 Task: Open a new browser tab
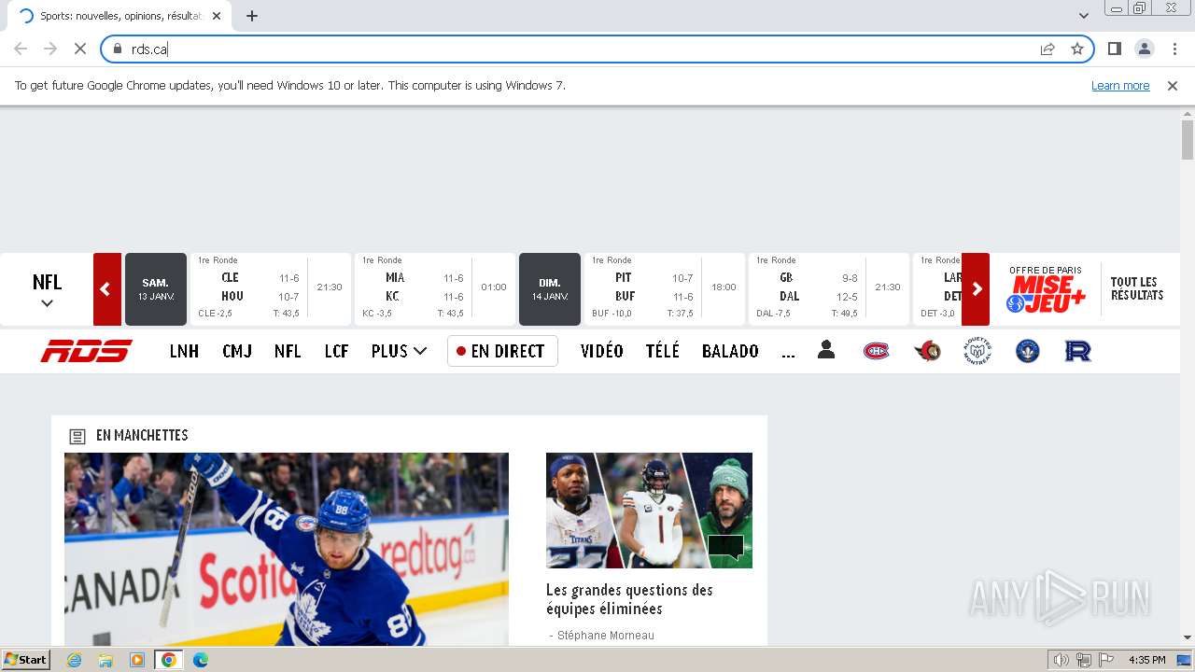pos(252,16)
